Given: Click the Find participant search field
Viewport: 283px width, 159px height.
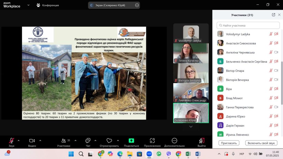Looking at the screenshot, I should (248, 25).
